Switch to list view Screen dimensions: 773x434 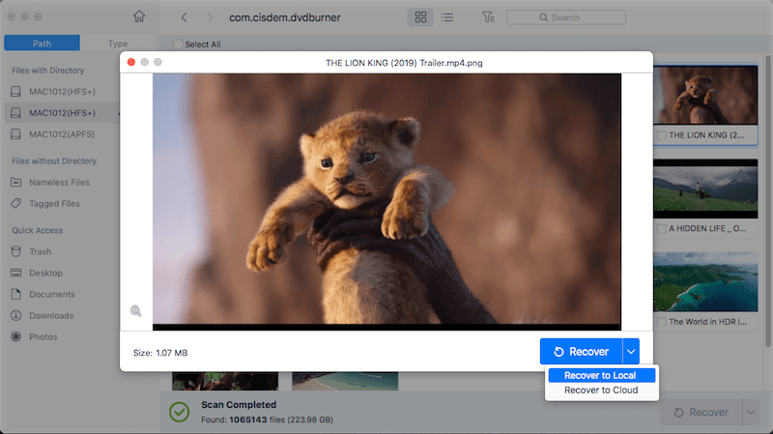pyautogui.click(x=446, y=16)
